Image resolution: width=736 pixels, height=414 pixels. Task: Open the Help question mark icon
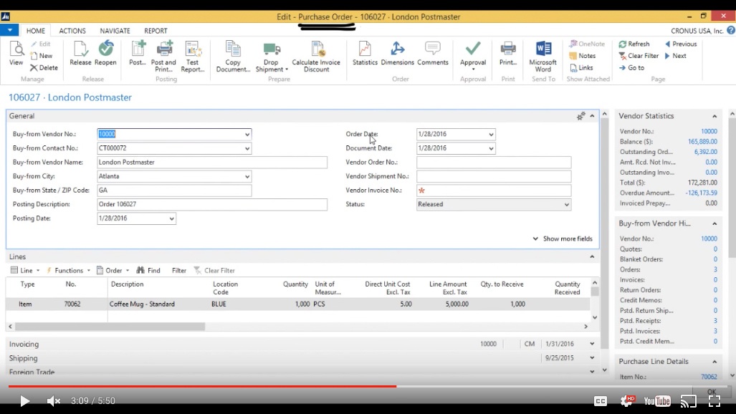coord(731,31)
